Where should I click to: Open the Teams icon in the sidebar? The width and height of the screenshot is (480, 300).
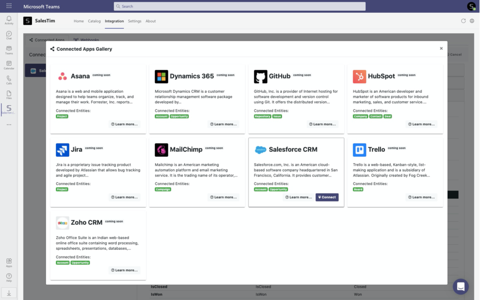[9, 50]
